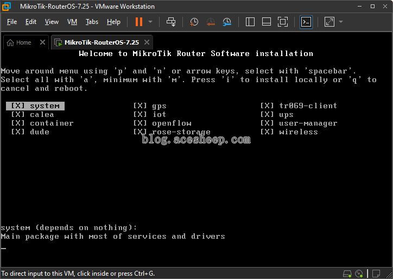Screen dimensions: 393x279
Task: Click the message log status icon
Action: pos(376,273)
